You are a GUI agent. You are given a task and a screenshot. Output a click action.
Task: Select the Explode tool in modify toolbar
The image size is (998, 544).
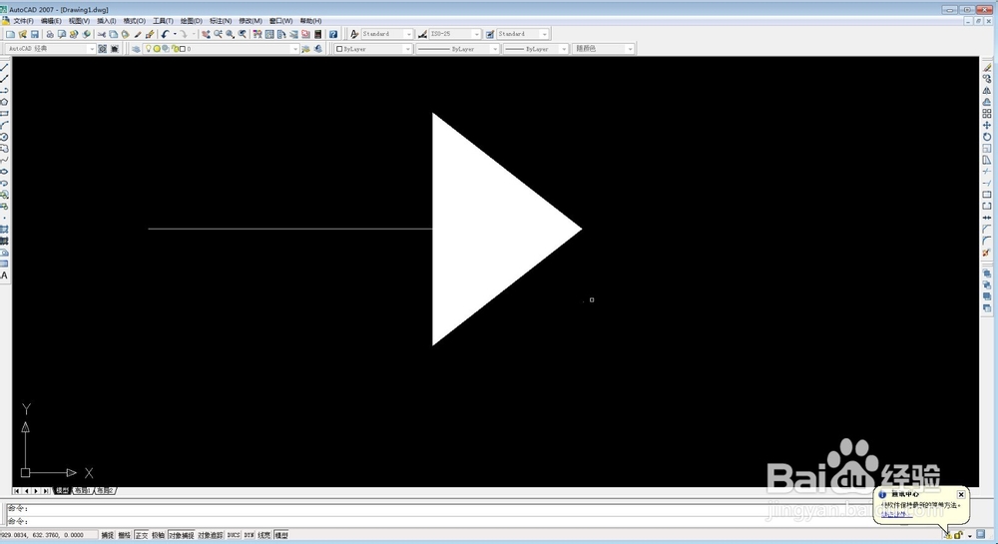[987, 253]
